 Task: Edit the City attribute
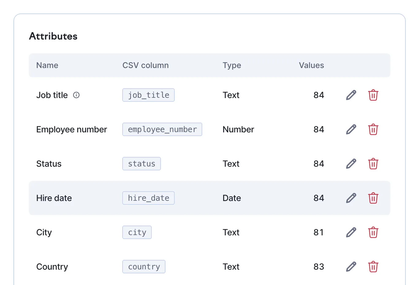click(x=351, y=232)
